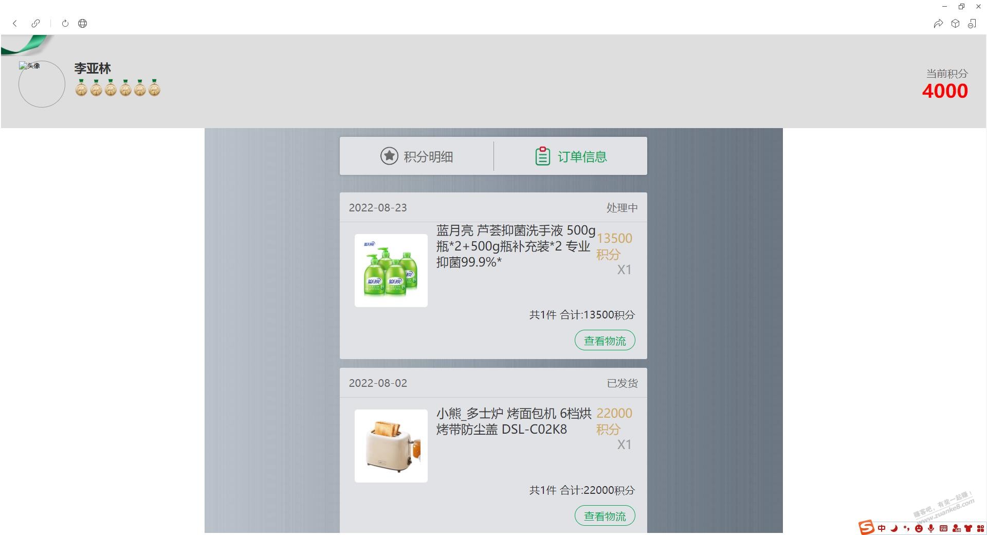The height and width of the screenshot is (535, 987).
Task: Open in browser via globe icon
Action: [82, 23]
